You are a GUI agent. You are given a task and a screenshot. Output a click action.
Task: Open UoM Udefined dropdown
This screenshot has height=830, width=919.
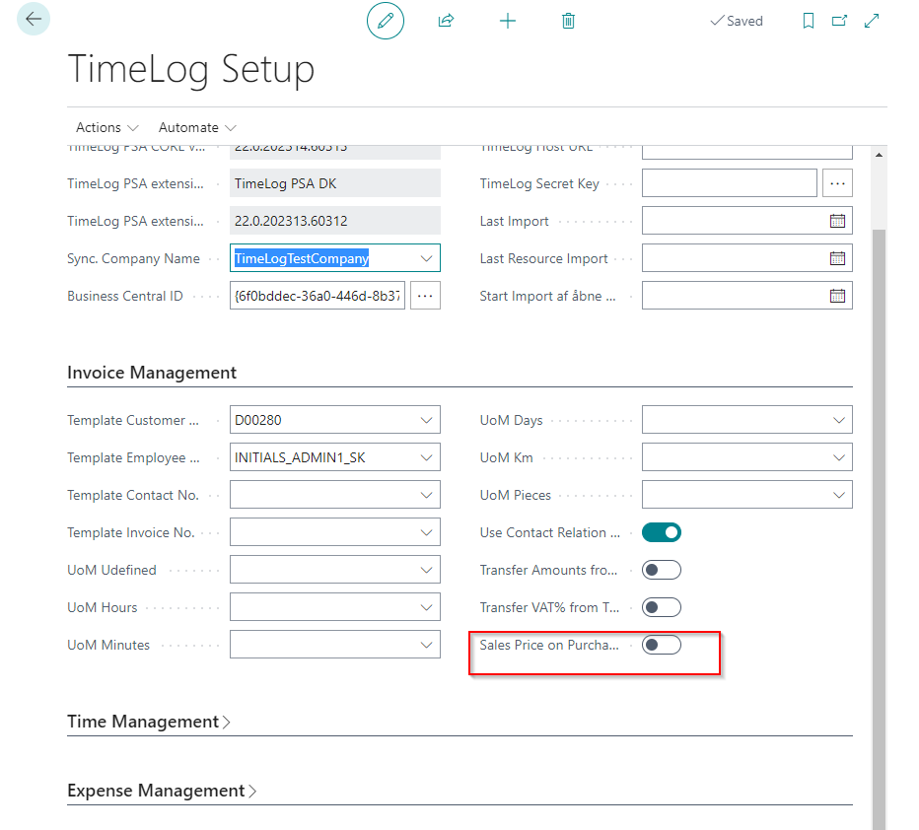point(426,570)
